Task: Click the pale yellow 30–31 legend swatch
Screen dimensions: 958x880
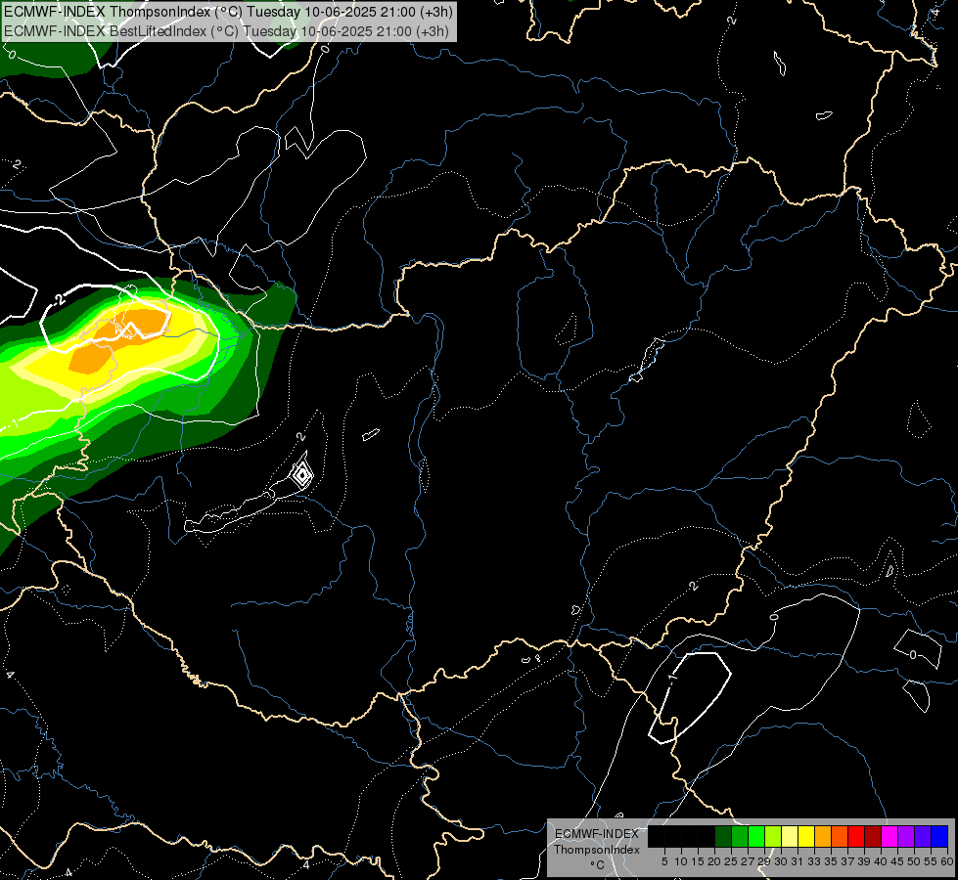Action: (x=790, y=836)
